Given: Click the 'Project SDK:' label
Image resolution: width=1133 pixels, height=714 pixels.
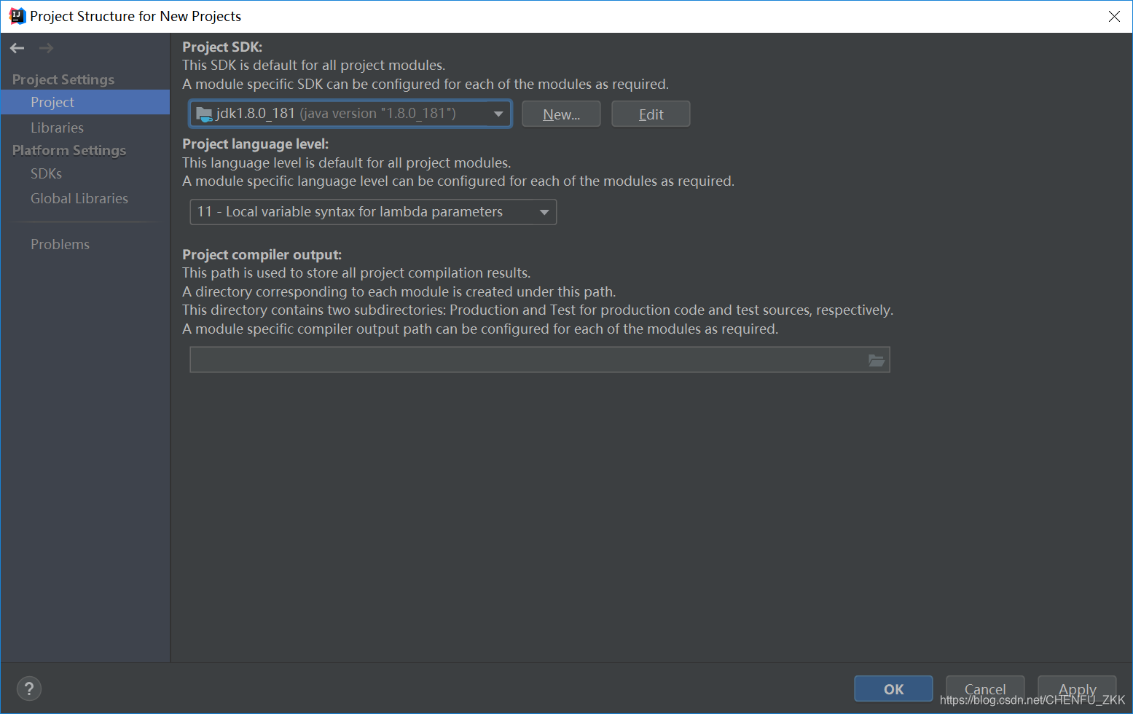Looking at the screenshot, I should [x=222, y=47].
